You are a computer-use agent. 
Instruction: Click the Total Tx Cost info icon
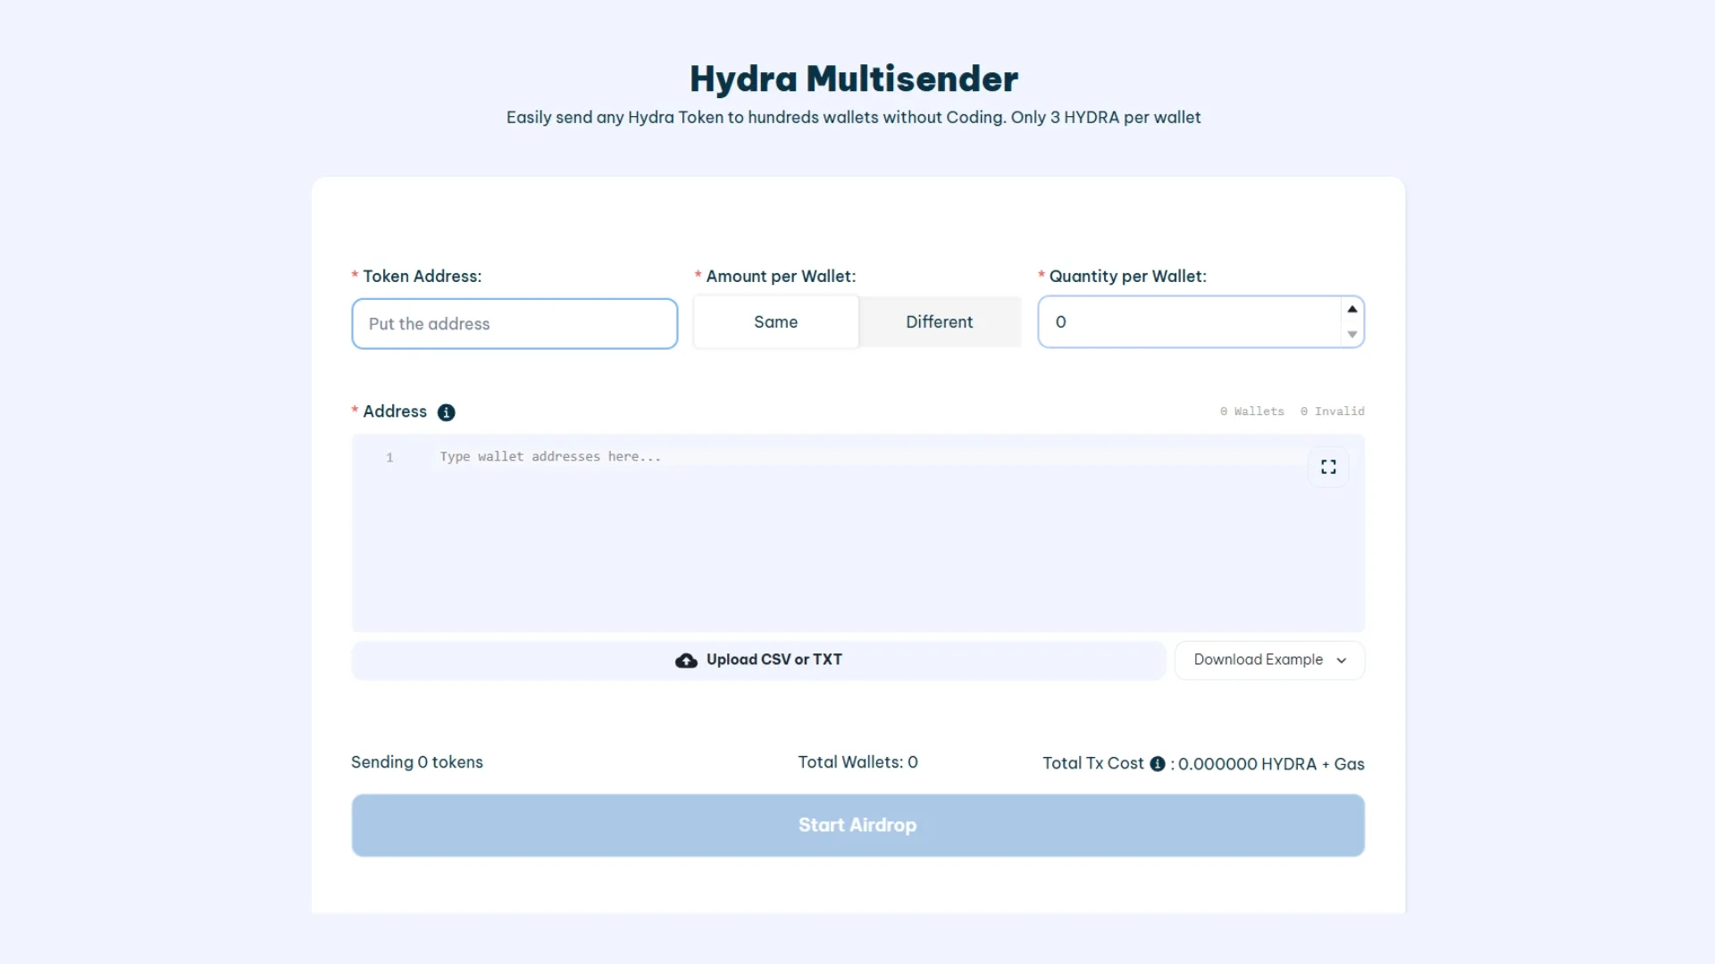click(x=1157, y=764)
